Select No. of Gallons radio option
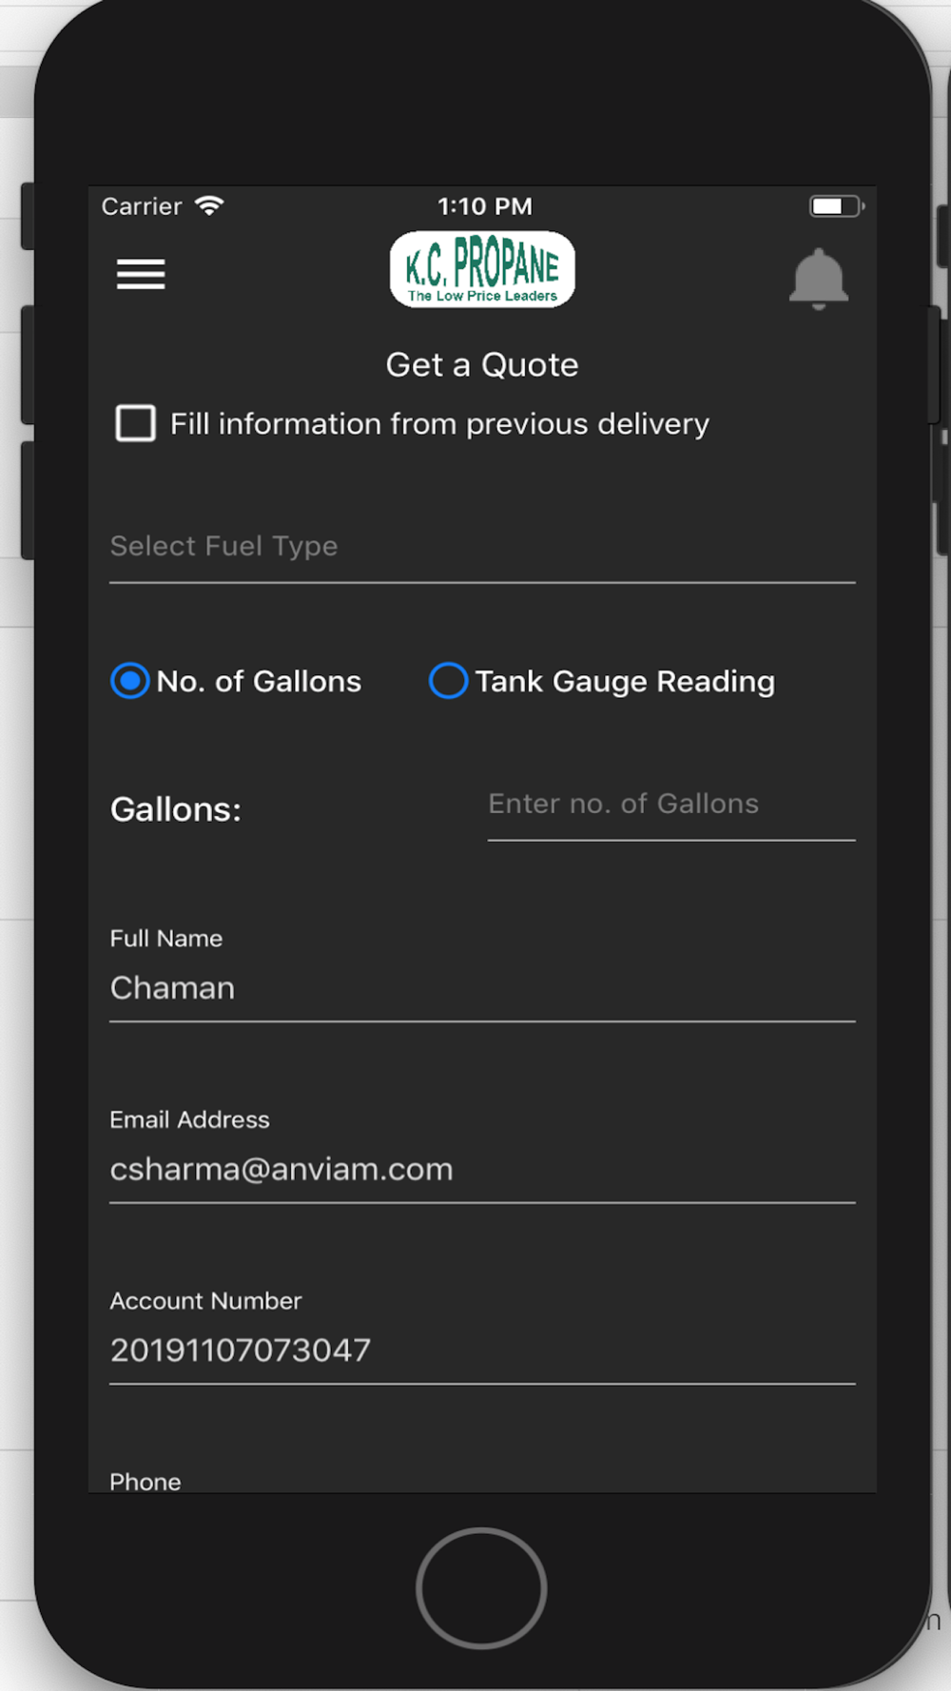 coord(130,681)
